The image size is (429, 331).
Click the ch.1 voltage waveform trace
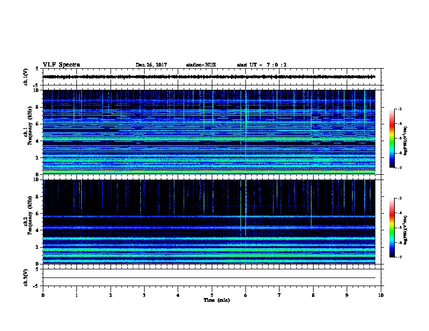tap(209, 77)
